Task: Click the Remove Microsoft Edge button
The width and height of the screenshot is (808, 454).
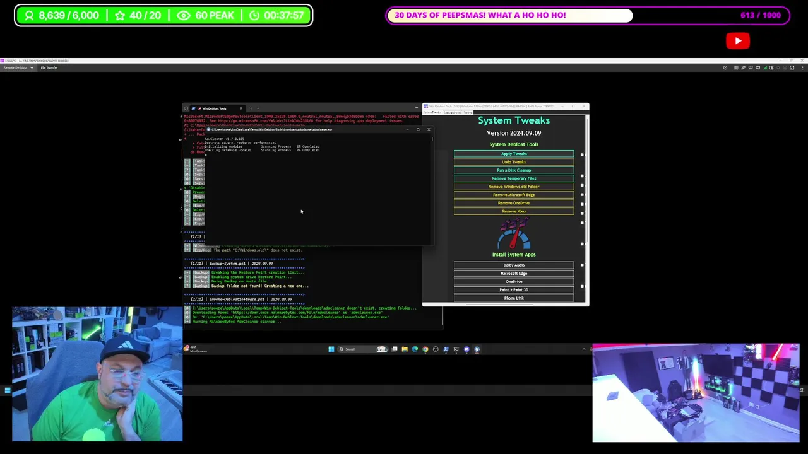Action: click(x=514, y=195)
